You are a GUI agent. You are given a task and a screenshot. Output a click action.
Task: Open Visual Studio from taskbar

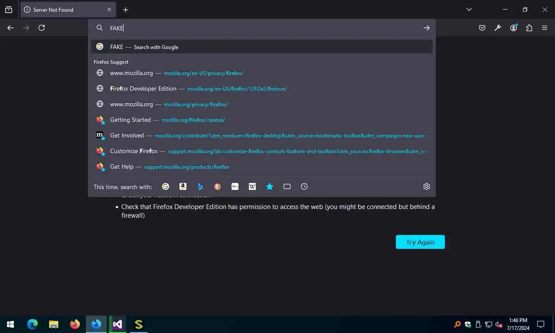pos(118,324)
